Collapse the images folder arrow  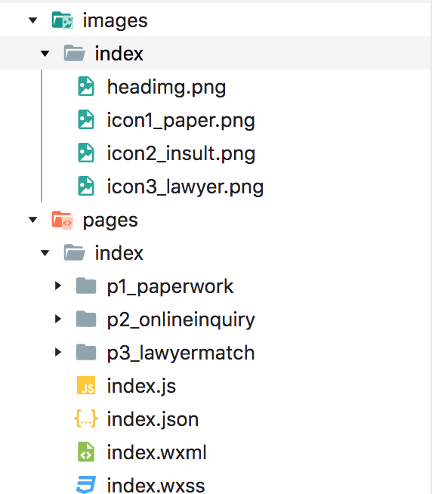pos(33,21)
